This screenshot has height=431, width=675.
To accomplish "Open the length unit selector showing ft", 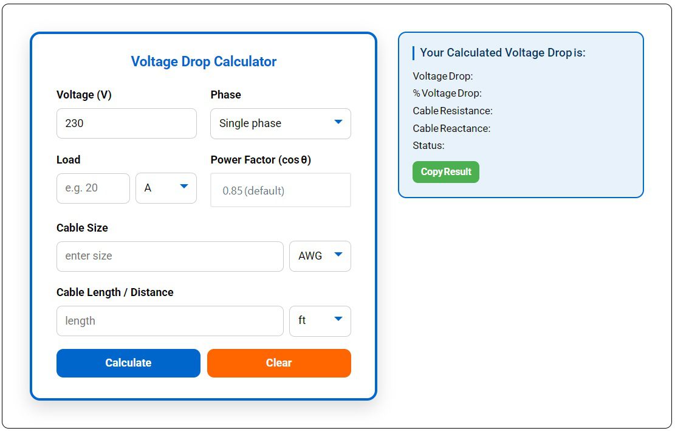I will [x=320, y=321].
